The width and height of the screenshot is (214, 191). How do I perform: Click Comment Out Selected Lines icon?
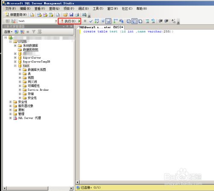tap(147, 21)
